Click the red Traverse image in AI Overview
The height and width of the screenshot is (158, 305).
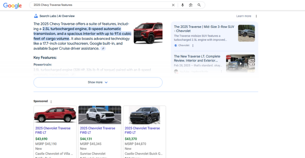point(148,33)
